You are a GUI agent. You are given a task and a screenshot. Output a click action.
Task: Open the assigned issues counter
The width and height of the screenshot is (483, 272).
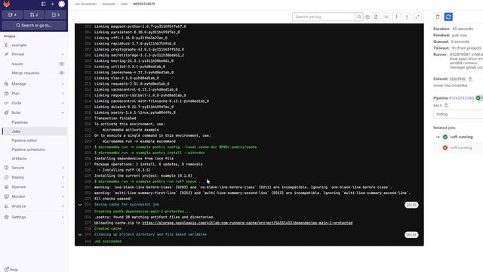pos(13,14)
